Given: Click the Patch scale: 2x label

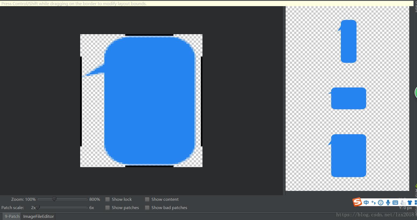Looking at the screenshot, I should coord(19,207).
